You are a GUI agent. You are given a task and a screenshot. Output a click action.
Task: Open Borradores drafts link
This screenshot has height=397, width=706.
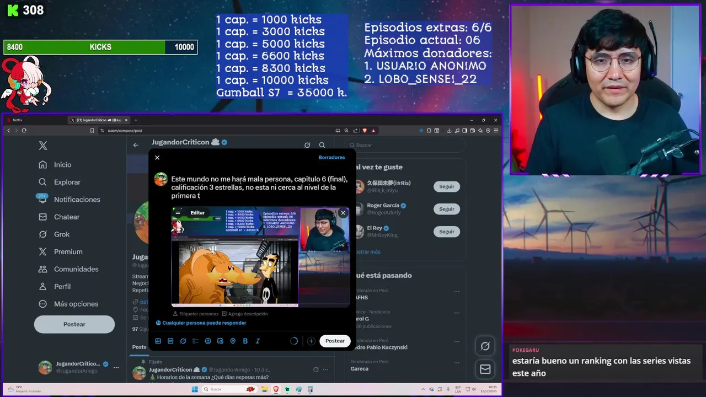coord(331,158)
